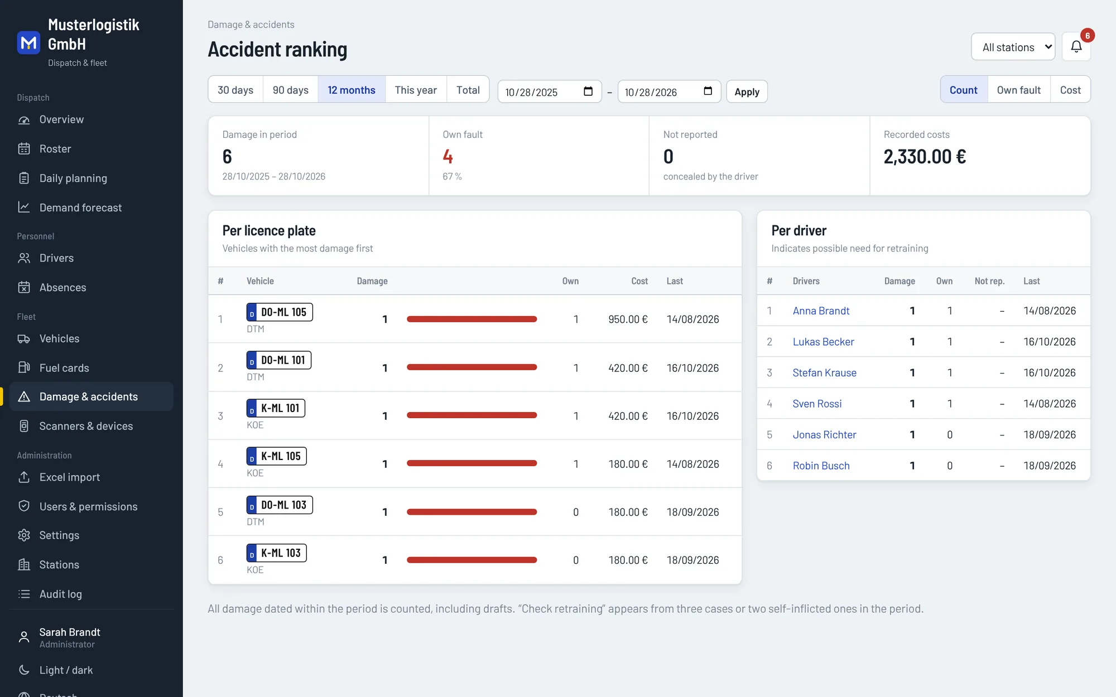This screenshot has height=697, width=1116.
Task: Click the damage bar for DO-ML 105
Action: click(472, 319)
